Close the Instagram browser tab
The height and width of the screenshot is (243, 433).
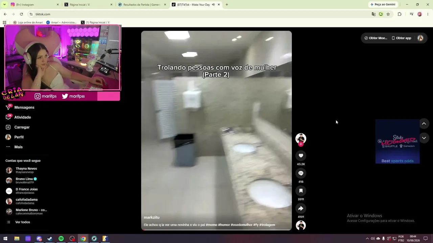click(x=58, y=5)
